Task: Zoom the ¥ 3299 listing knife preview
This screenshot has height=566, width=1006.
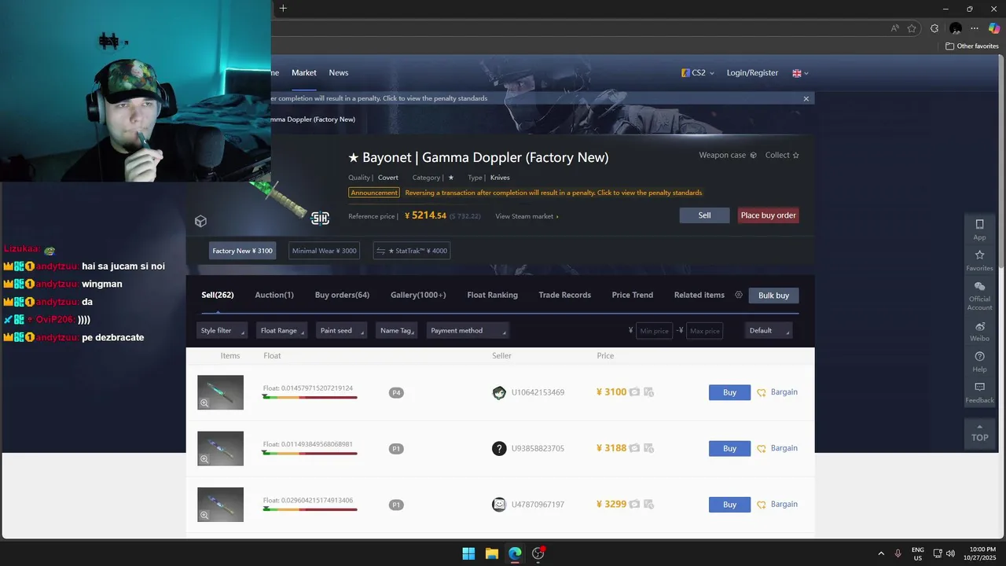Action: click(204, 516)
